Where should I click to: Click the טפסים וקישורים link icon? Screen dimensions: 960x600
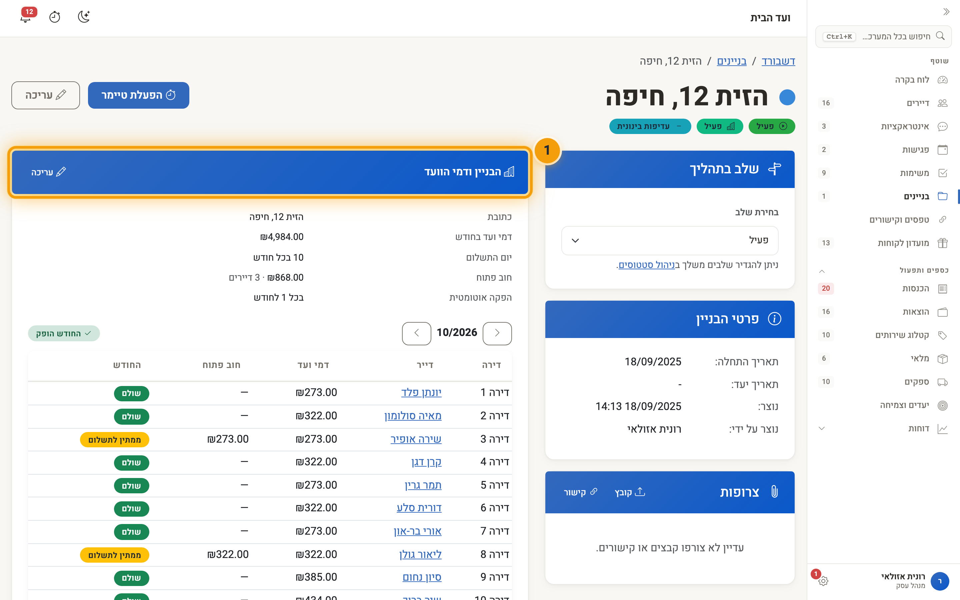[x=943, y=220]
